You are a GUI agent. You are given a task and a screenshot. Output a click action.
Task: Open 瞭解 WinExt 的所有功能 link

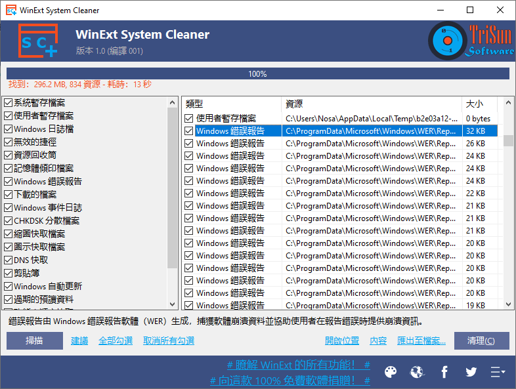tap(299, 365)
